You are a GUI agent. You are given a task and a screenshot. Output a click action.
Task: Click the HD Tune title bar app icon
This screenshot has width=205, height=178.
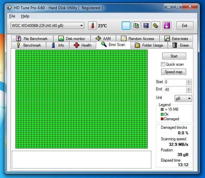click(x=10, y=8)
